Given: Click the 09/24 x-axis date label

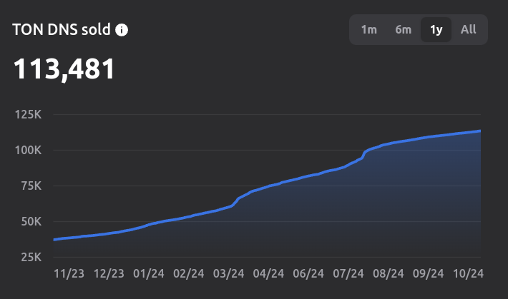Looking at the screenshot, I should click(x=428, y=274).
